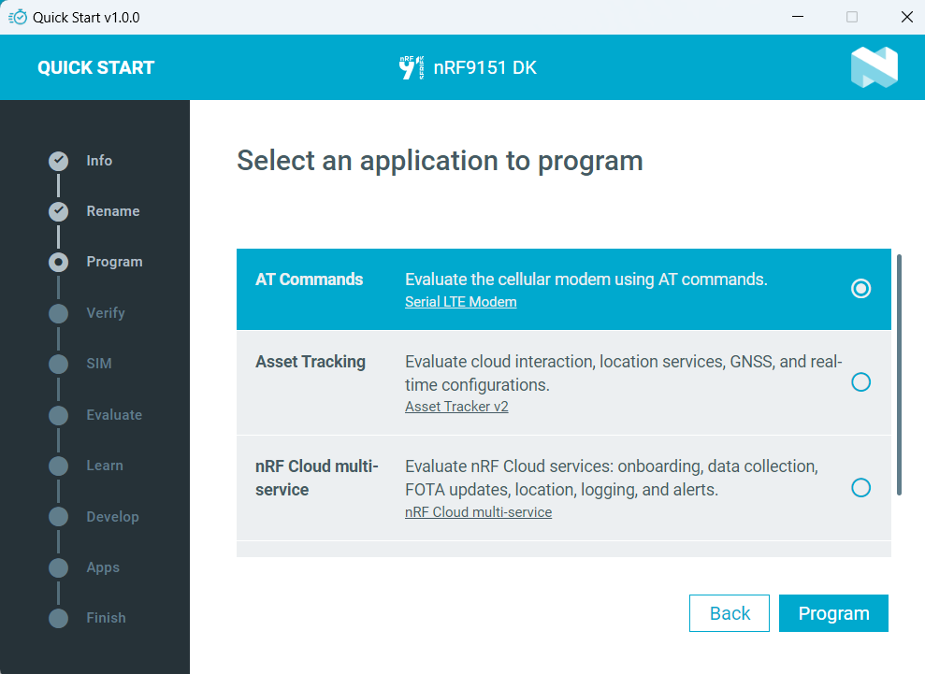Select the AT Commands radio button

pos(860,288)
